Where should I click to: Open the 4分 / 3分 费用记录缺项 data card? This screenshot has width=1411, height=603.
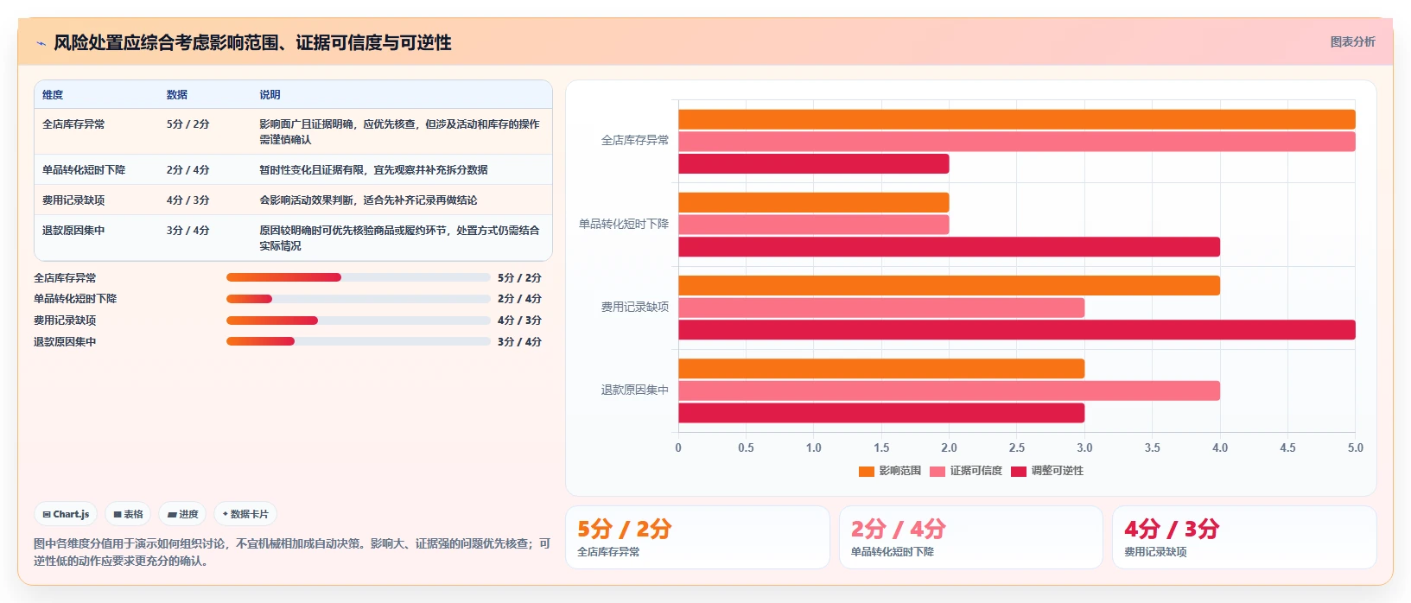pos(1244,537)
